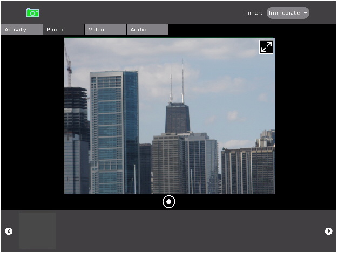
Task: Click the chevron arrow on the Timer combo box
Action: [x=306, y=13]
